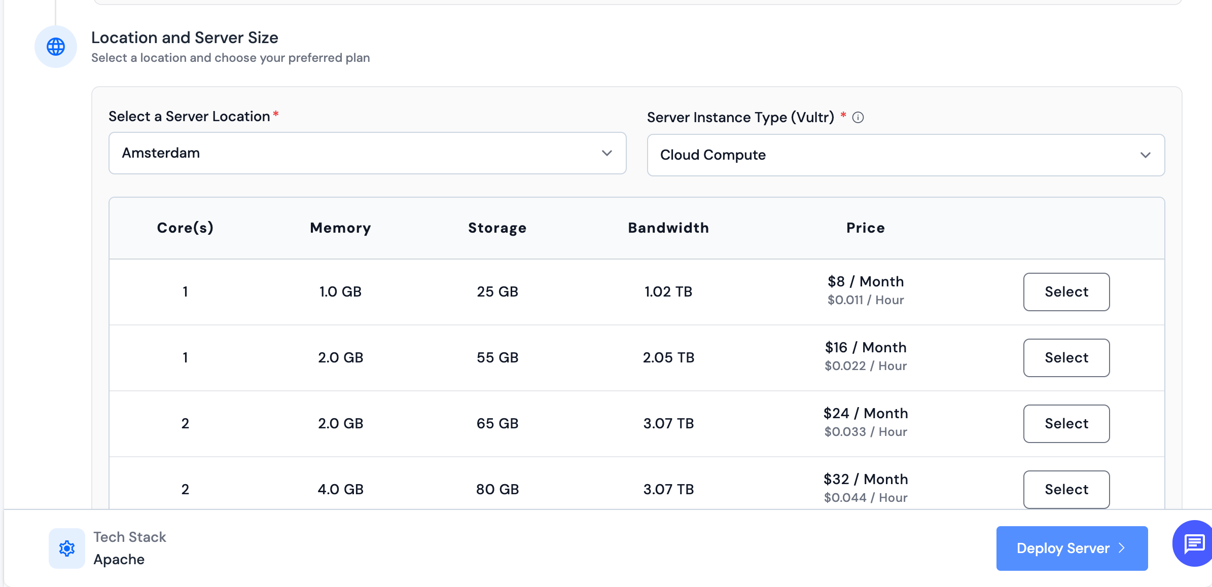Click the $0.011 / Hour price text
Viewport: 1212px width, 587px height.
pos(865,300)
